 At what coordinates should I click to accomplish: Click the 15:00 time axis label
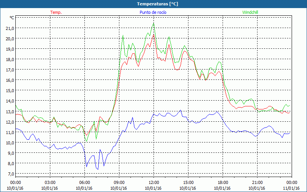click(188, 183)
